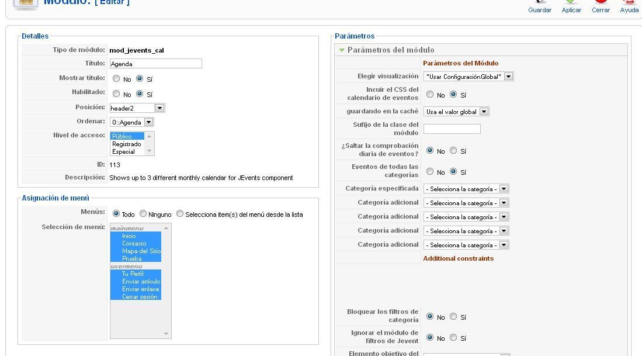Click the module ID value 113
The width and height of the screenshot is (642, 356).
click(x=114, y=165)
